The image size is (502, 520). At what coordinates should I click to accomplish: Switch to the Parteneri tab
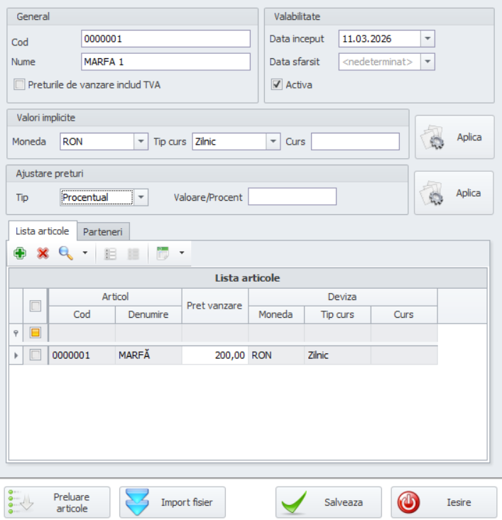pyautogui.click(x=103, y=232)
